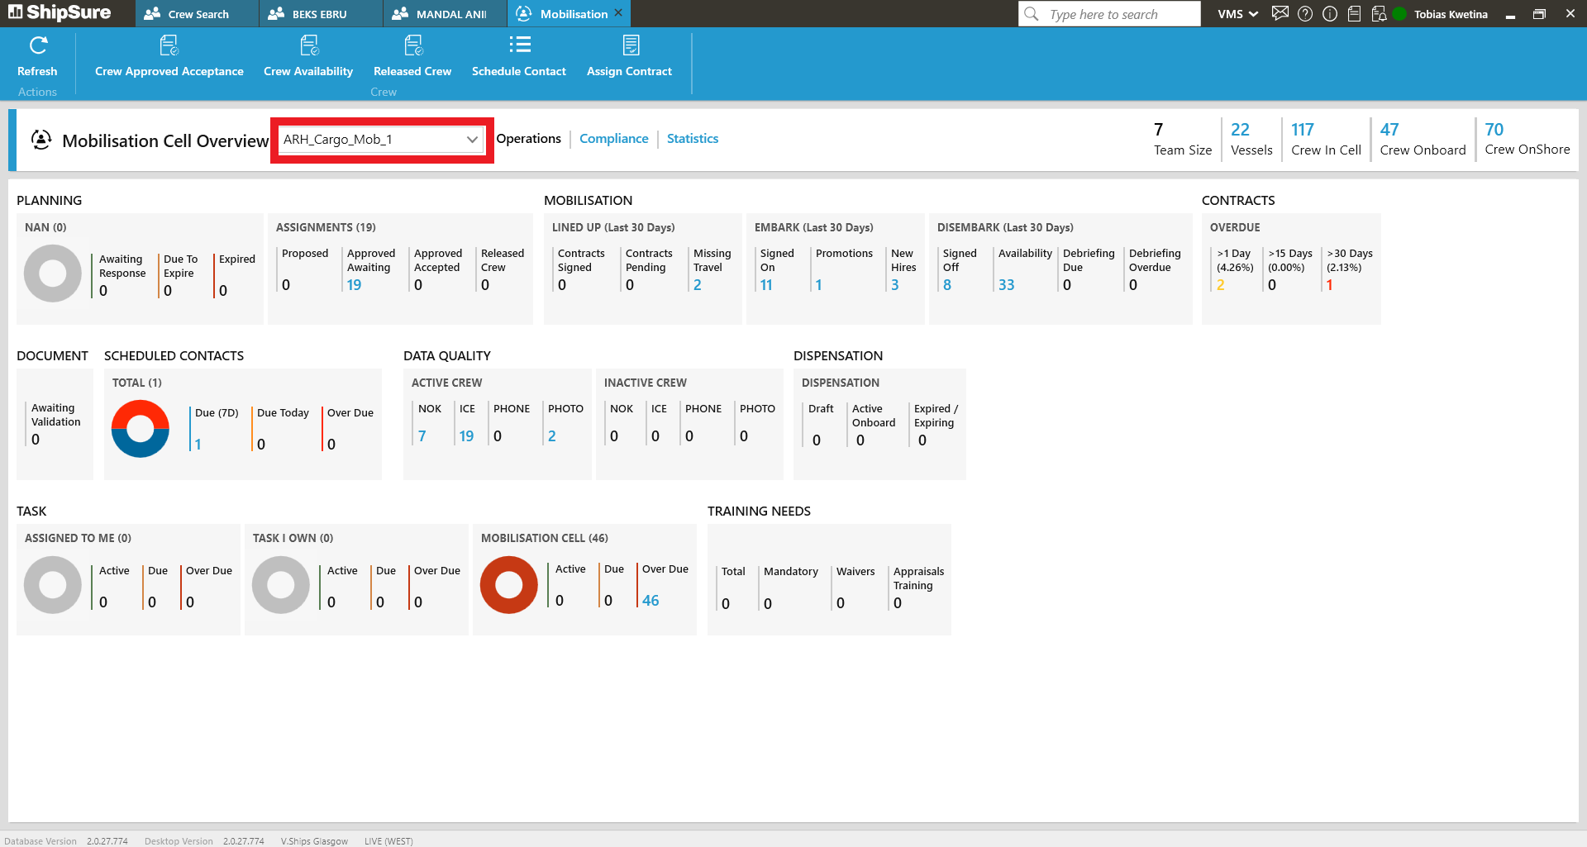1587x847 pixels.
Task: Open the information icon in title bar
Action: (x=1330, y=14)
